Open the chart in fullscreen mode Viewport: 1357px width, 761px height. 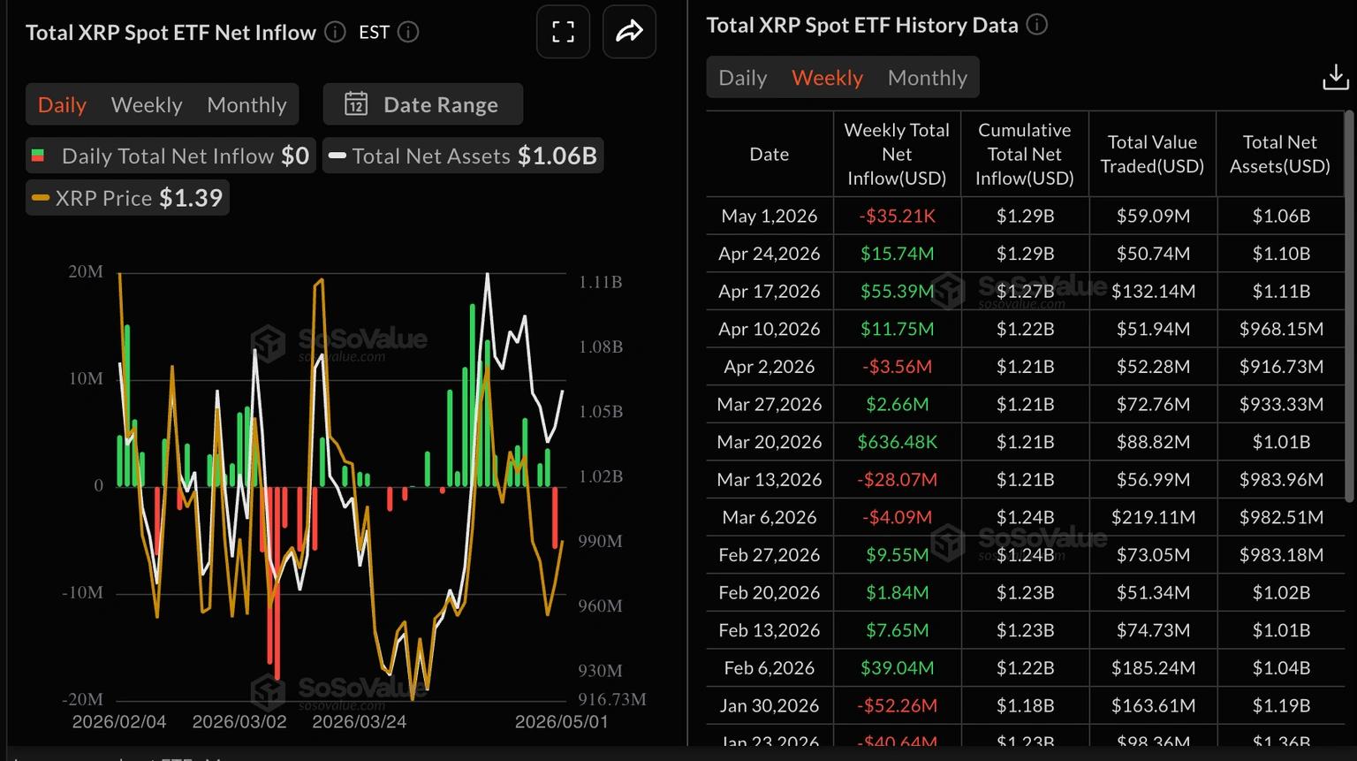[x=563, y=32]
